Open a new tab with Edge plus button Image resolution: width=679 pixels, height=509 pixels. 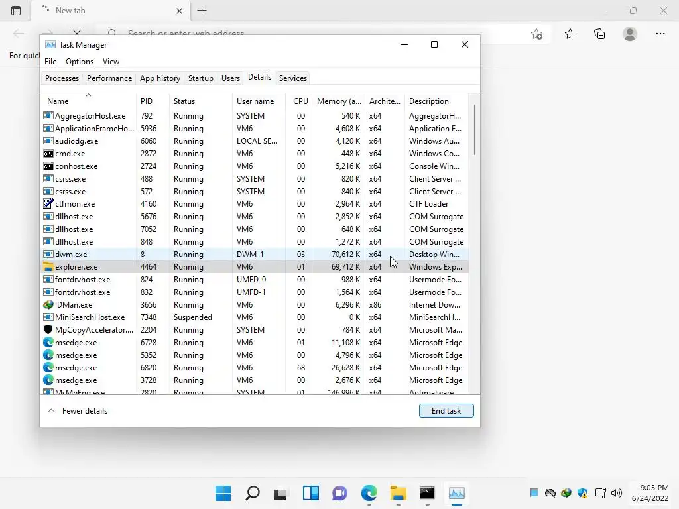tap(202, 11)
